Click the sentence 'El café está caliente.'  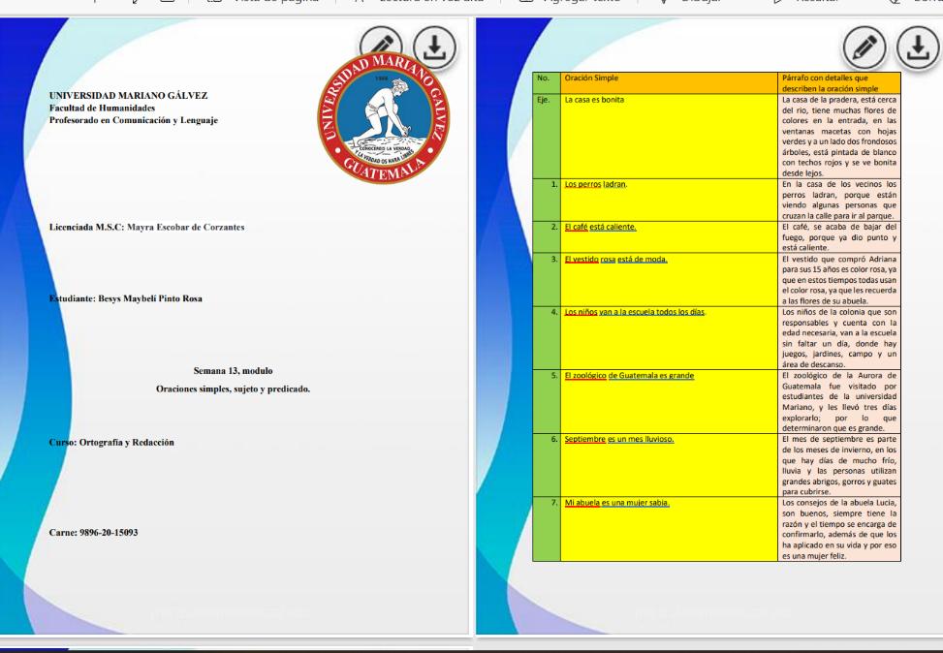[x=600, y=227]
